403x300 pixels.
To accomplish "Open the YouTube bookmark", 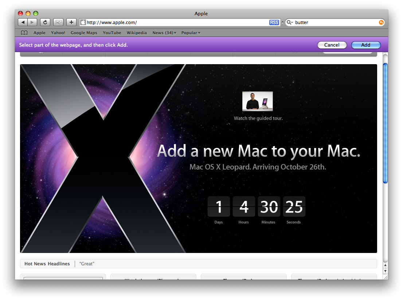I will click(112, 33).
